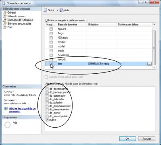Enable db_accessadmin role
This screenshot has height=145, width=161.
[x=47, y=89]
